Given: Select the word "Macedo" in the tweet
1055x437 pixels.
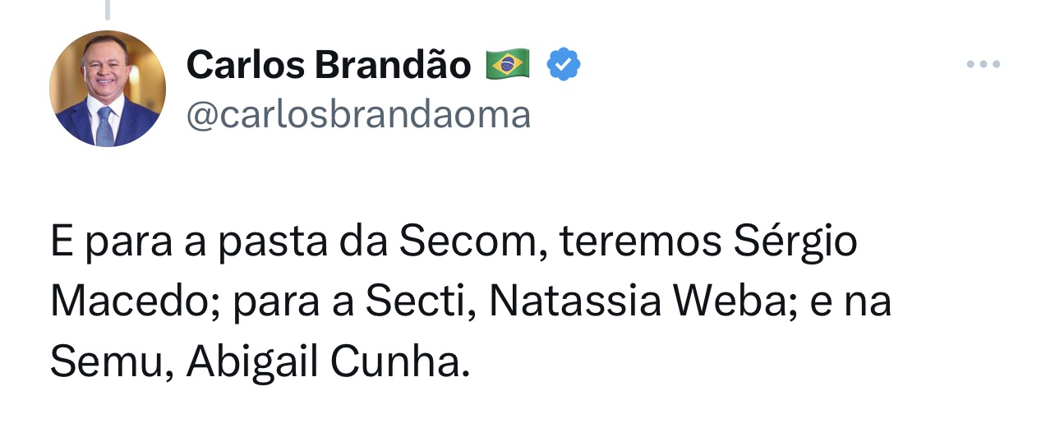Looking at the screenshot, I should pyautogui.click(x=136, y=302).
